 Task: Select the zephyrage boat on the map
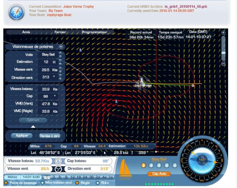(142, 81)
